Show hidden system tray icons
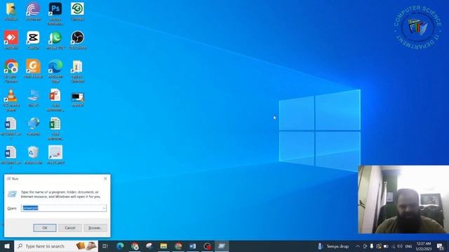Viewport: 449px width, 252px height. coord(358,246)
